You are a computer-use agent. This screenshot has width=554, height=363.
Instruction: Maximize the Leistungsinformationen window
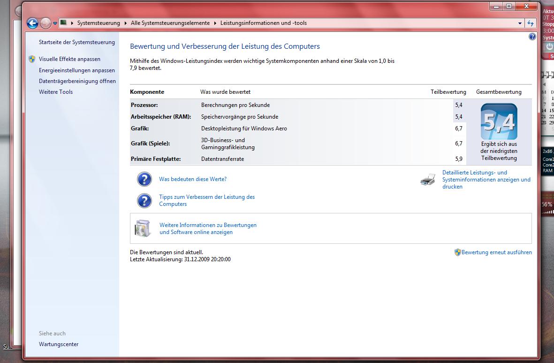click(x=509, y=7)
